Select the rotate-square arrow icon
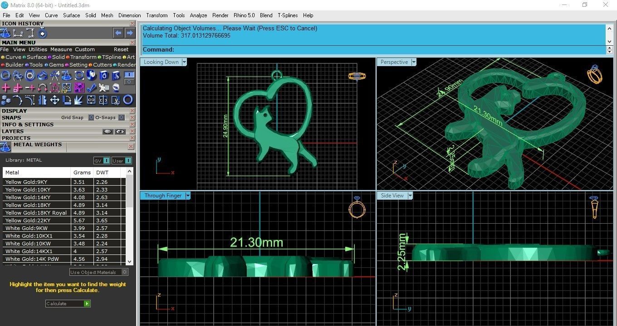Image resolution: width=617 pixels, height=326 pixels. click(x=67, y=100)
